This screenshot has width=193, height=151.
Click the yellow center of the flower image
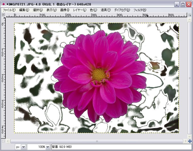pyautogui.click(x=99, y=75)
